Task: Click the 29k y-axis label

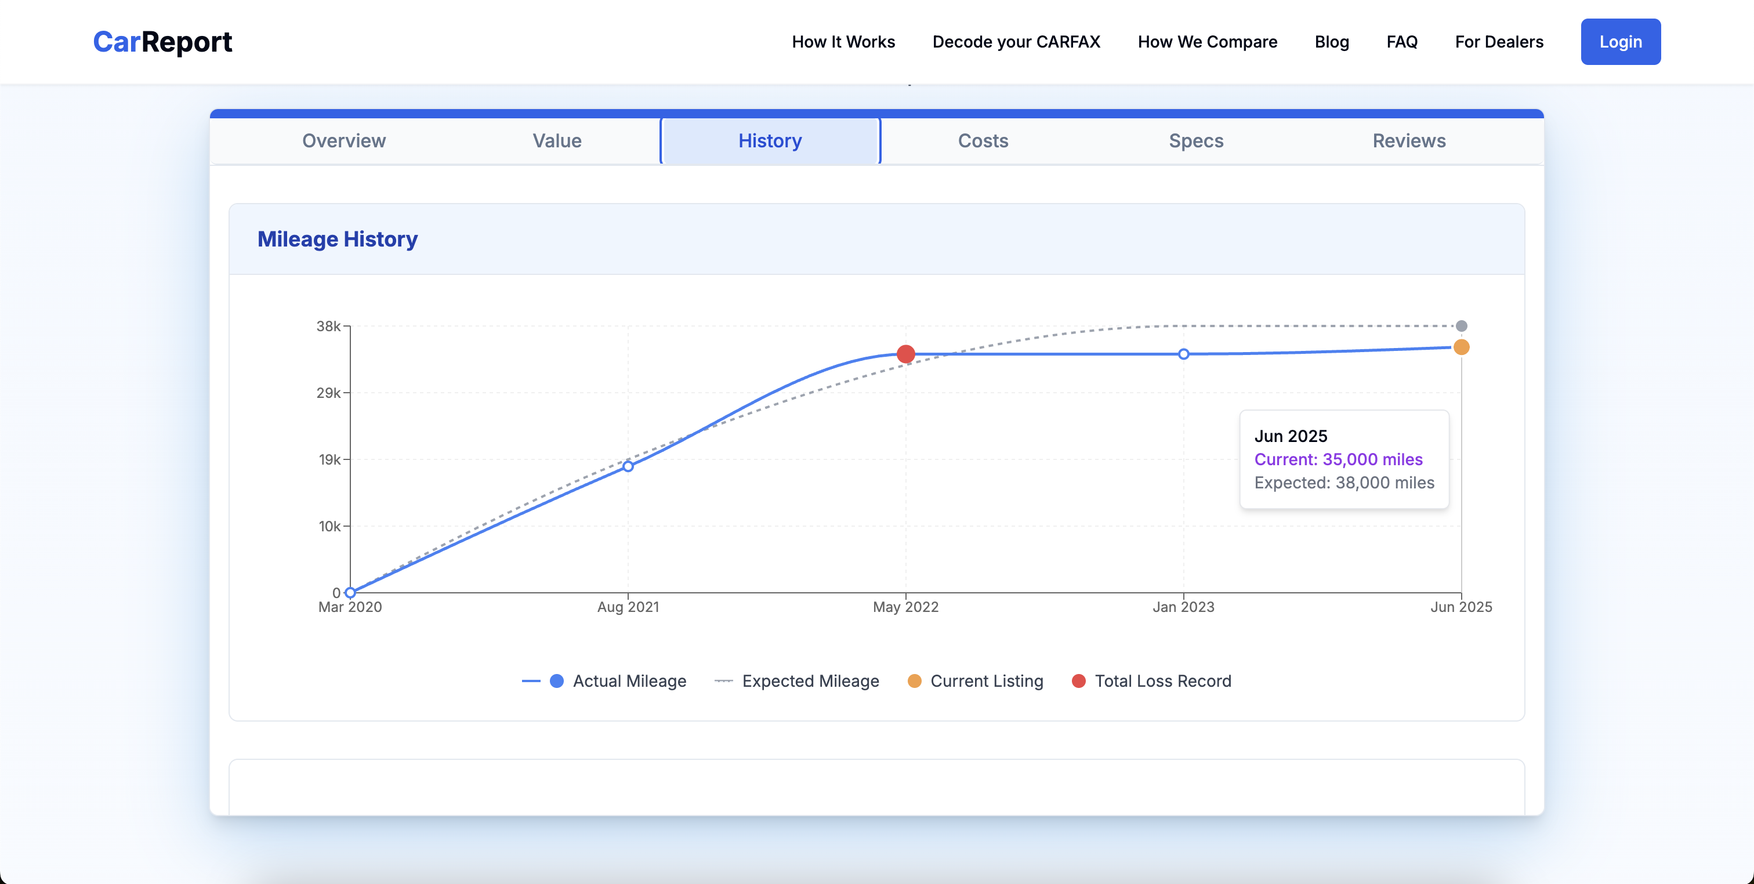Action: [328, 393]
